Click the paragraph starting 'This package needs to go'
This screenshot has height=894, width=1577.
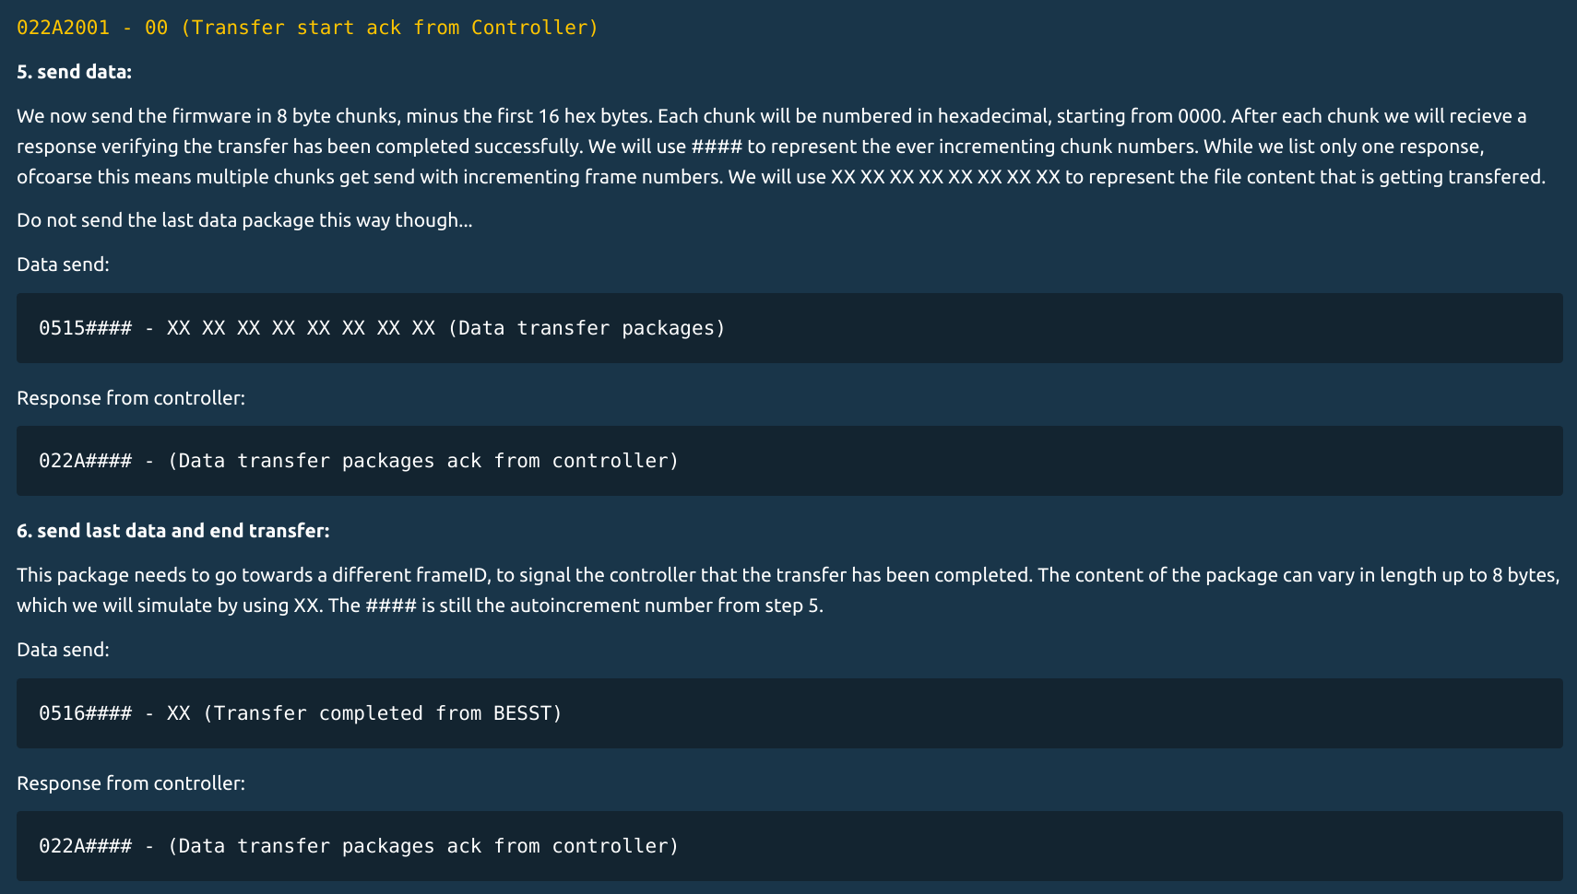(x=788, y=590)
